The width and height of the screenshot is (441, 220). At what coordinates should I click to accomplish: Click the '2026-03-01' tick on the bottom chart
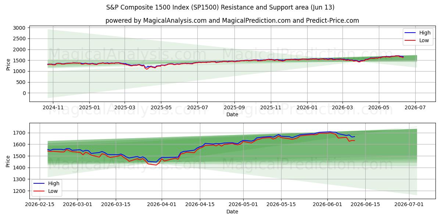[x=78, y=205]
